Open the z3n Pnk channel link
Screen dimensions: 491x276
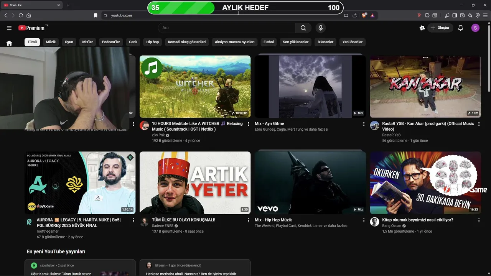158,135
